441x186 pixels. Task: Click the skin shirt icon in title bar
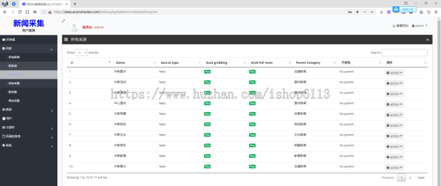pos(406,3)
